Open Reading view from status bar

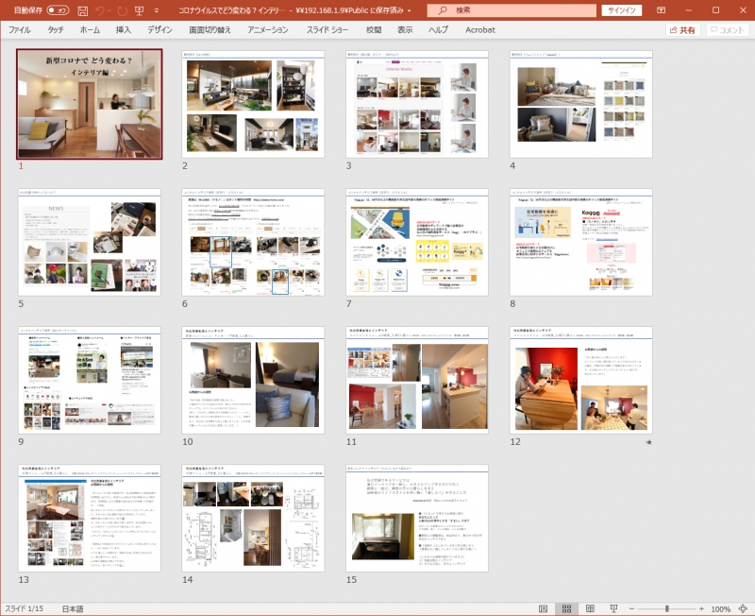pyautogui.click(x=590, y=608)
